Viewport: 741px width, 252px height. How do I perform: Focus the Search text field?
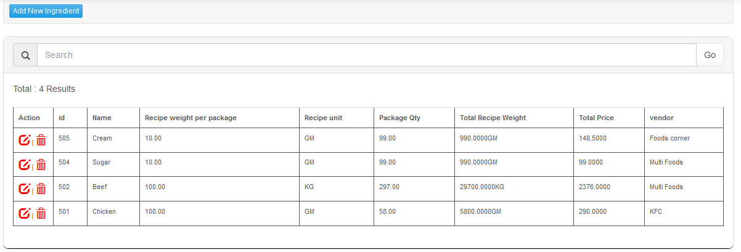click(x=366, y=55)
